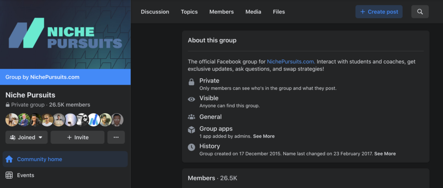The height and width of the screenshot is (188, 443).
Task: Click the people icon beside General
Action: [x=191, y=117]
